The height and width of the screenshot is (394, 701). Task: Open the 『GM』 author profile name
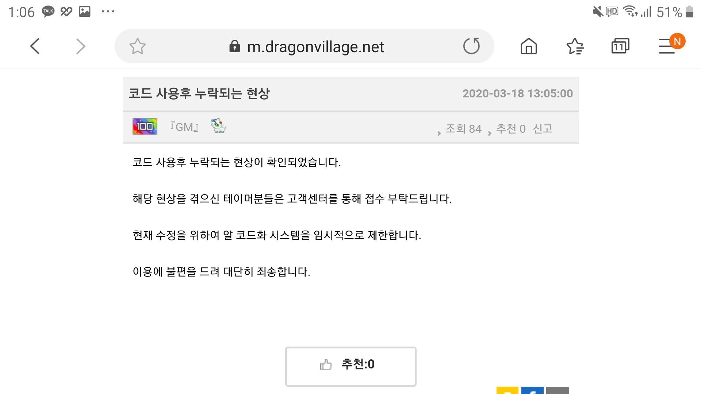184,127
